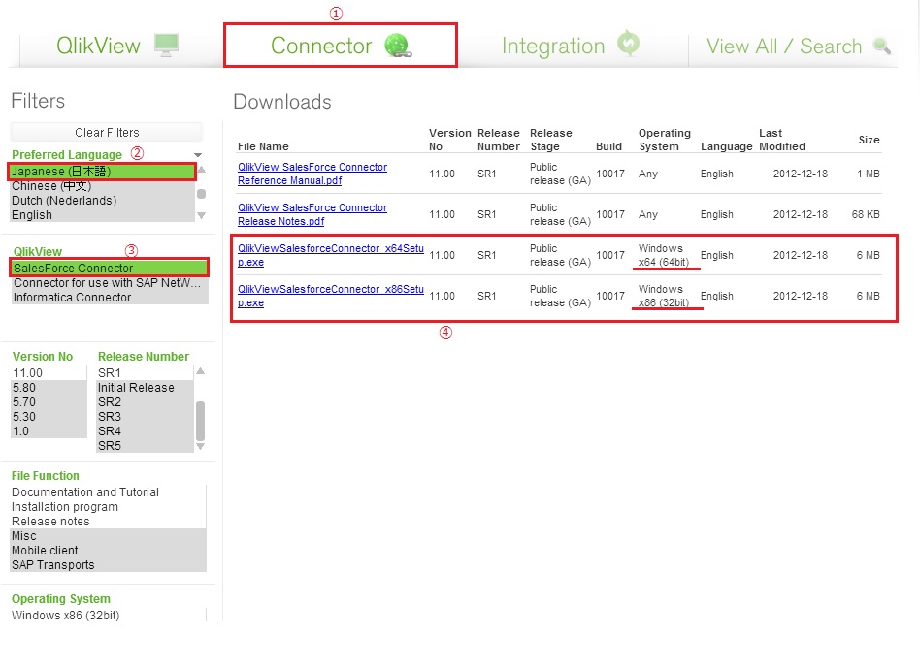The width and height of the screenshot is (920, 665).
Task: Select version 5.80 filter
Action: [49, 388]
